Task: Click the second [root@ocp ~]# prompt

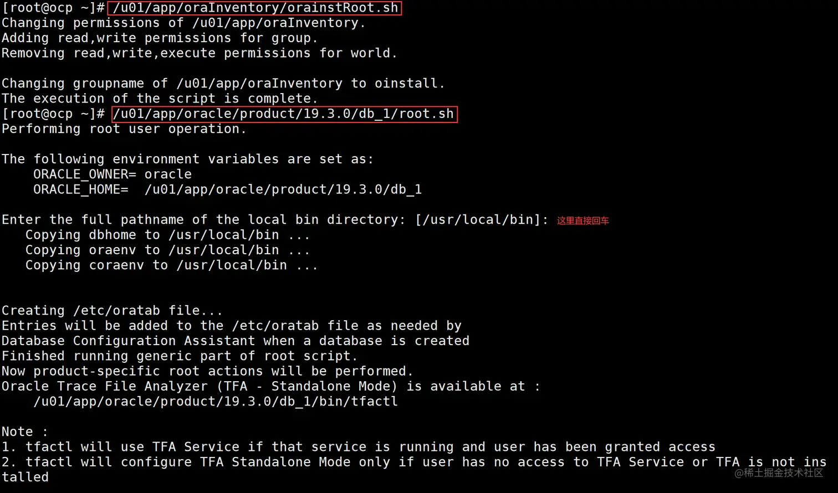Action: click(53, 114)
